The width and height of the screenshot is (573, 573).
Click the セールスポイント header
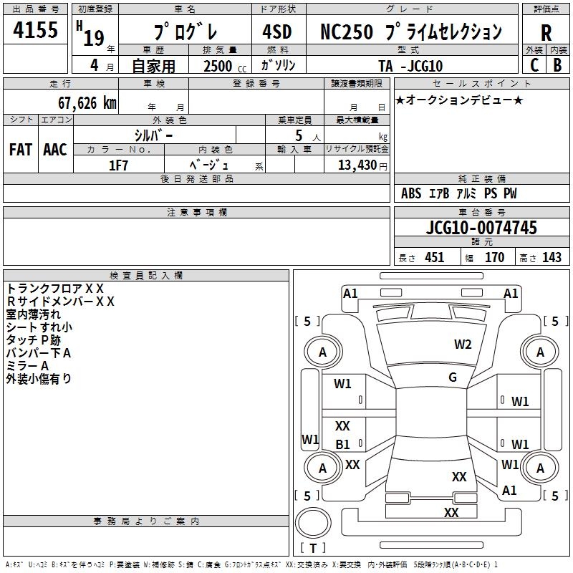point(481,83)
